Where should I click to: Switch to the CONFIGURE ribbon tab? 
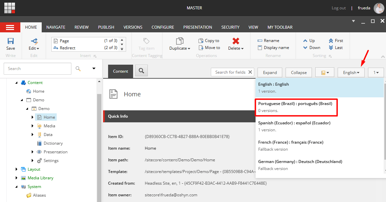(163, 27)
